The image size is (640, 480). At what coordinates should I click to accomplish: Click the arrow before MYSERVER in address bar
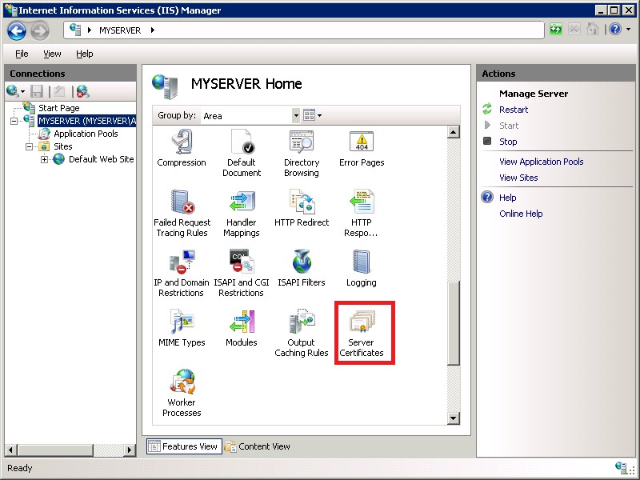point(90,30)
